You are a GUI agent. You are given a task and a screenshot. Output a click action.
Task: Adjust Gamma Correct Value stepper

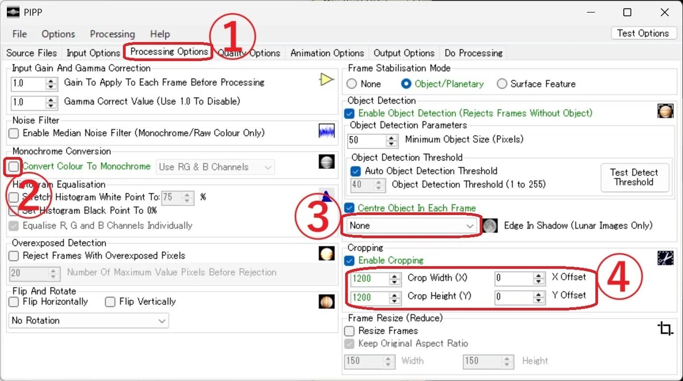[x=52, y=102]
